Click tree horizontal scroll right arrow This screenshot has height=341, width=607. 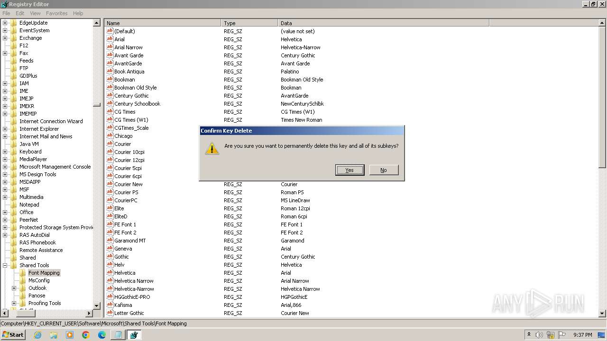pos(89,313)
